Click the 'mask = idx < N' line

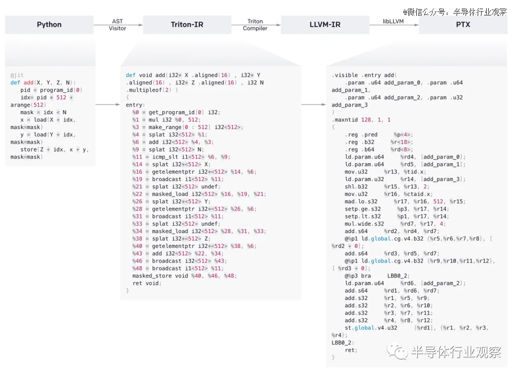point(43,112)
